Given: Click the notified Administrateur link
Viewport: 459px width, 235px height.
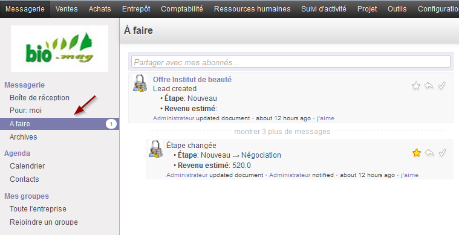Looking at the screenshot, I should pyautogui.click(x=290, y=175).
